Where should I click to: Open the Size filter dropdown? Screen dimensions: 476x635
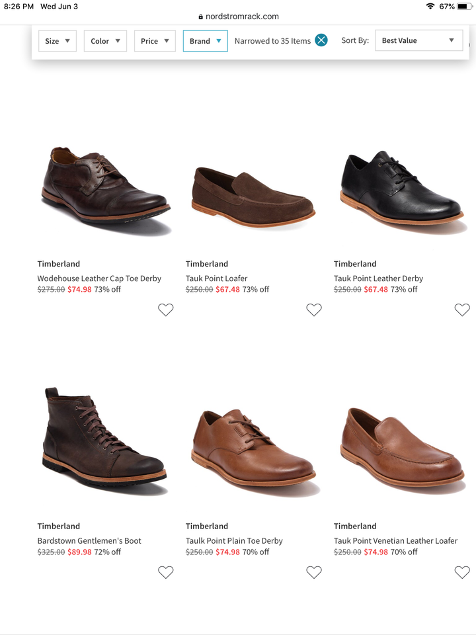tap(58, 41)
